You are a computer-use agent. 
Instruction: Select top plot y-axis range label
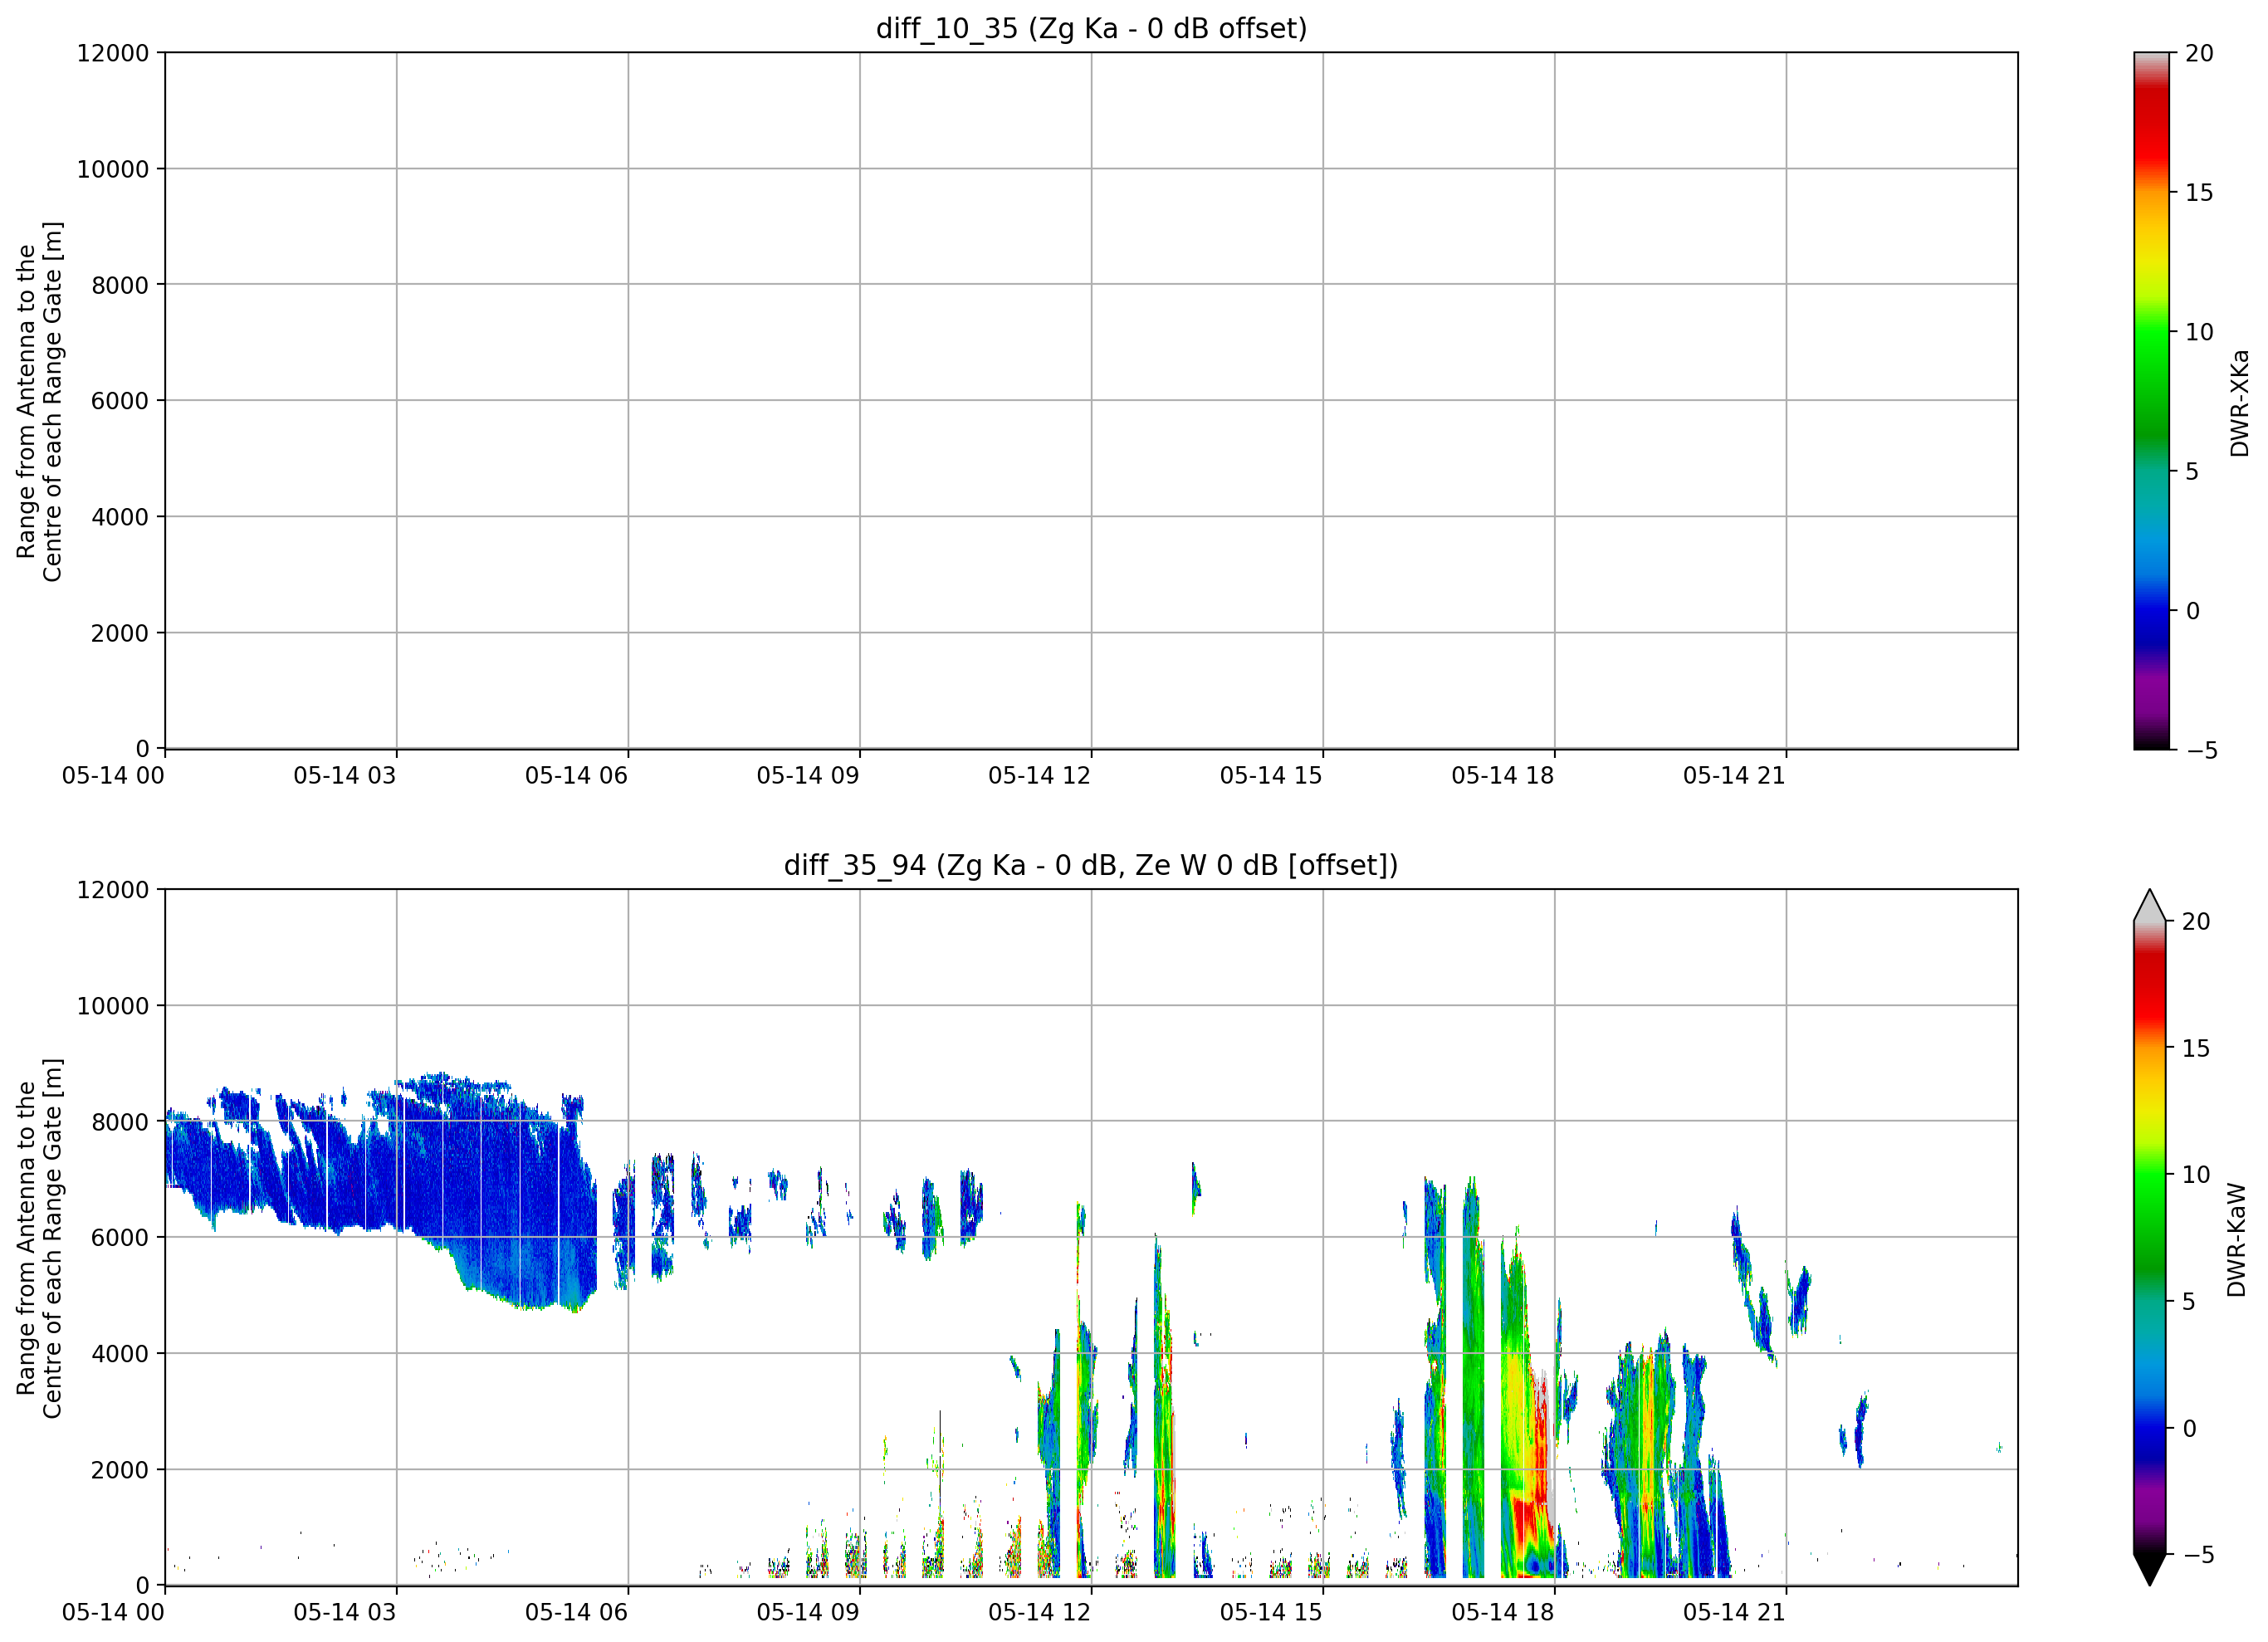(39, 401)
